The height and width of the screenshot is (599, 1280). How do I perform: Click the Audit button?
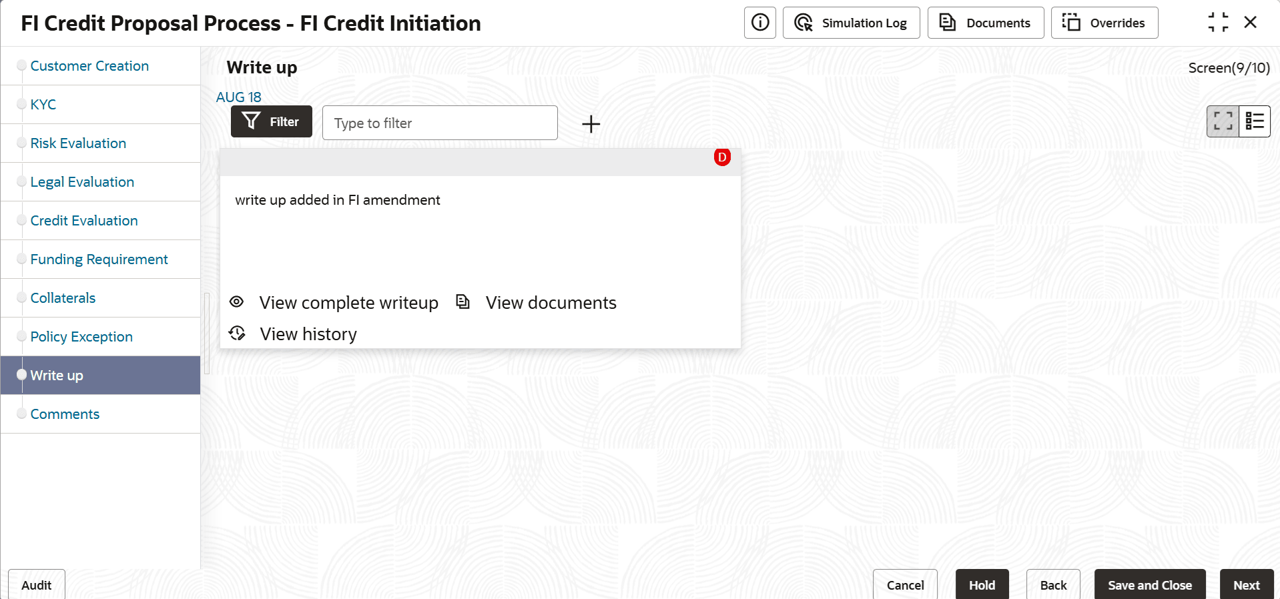(36, 584)
